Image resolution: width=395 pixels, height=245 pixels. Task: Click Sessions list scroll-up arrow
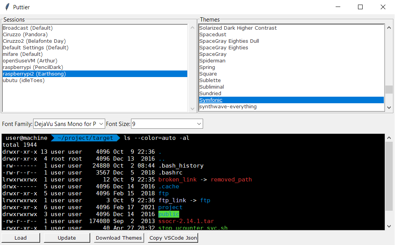[x=192, y=28]
